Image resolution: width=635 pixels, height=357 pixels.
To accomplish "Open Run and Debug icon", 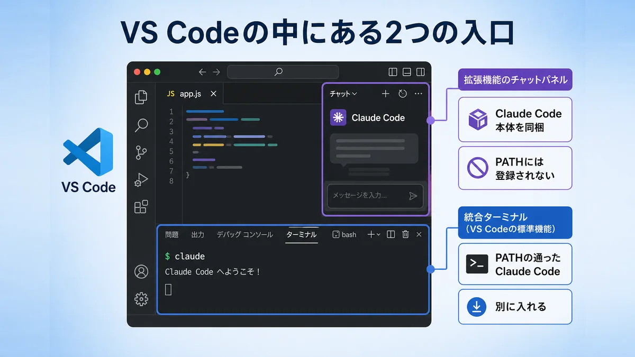I will click(141, 180).
